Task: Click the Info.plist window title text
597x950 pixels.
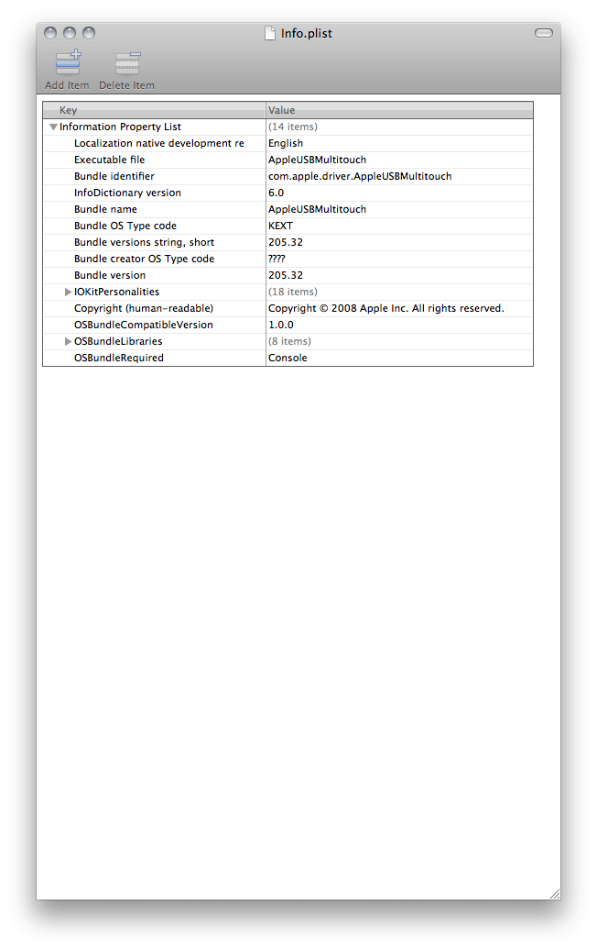Action: click(x=307, y=34)
